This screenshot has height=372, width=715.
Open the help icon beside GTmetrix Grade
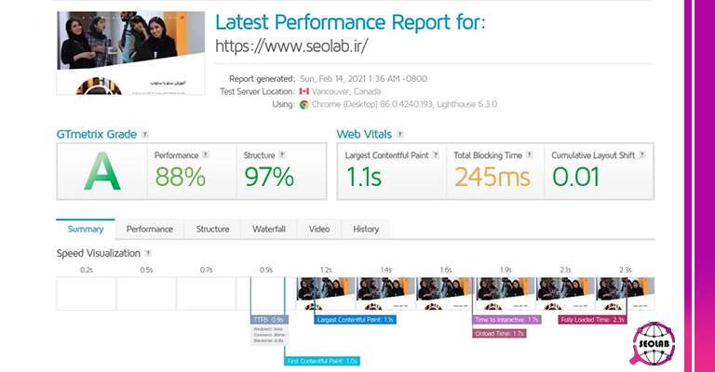tap(145, 134)
